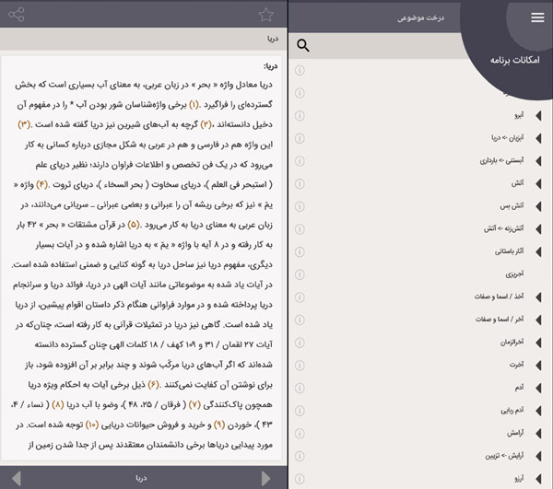Open footnote reference (۸) in the article

(x=58, y=405)
